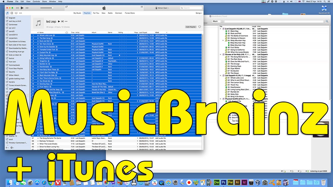
Task: Uncheck When The Levee Breaks row 39
Action: (38, 144)
